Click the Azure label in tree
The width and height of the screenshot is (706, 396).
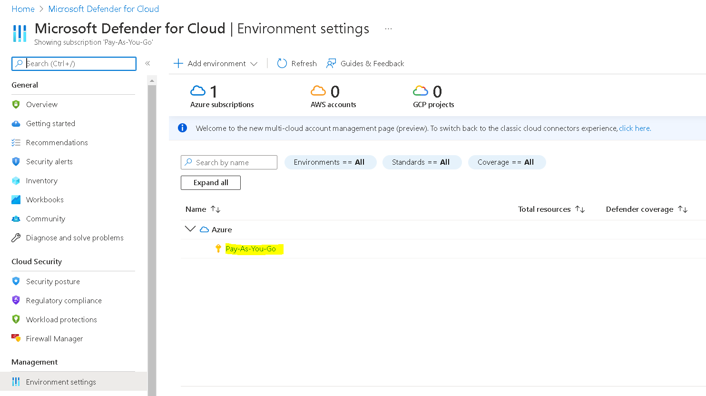[222, 229]
